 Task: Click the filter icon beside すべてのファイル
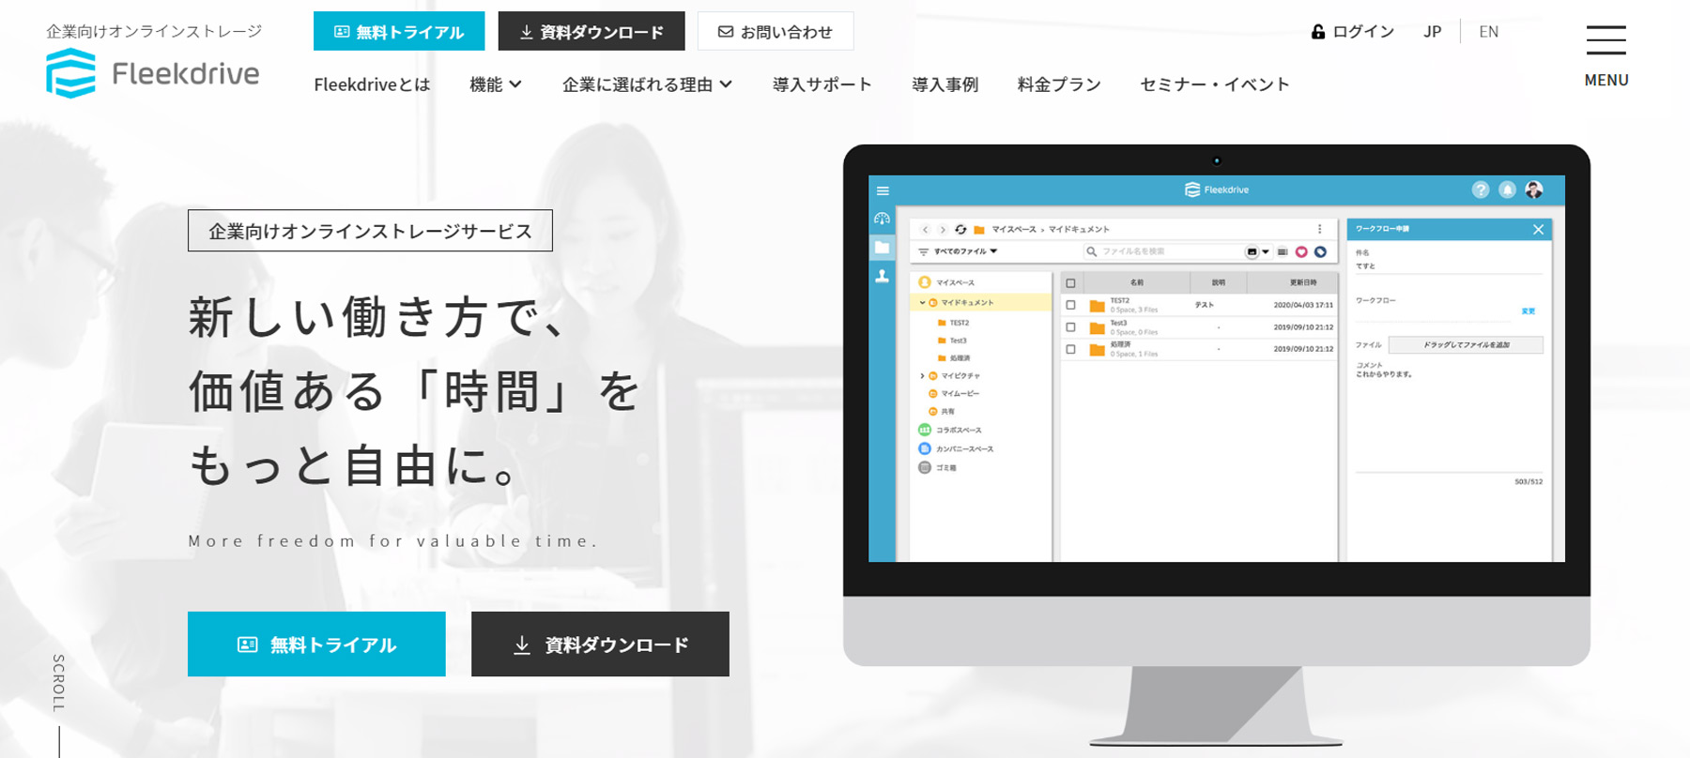point(923,251)
